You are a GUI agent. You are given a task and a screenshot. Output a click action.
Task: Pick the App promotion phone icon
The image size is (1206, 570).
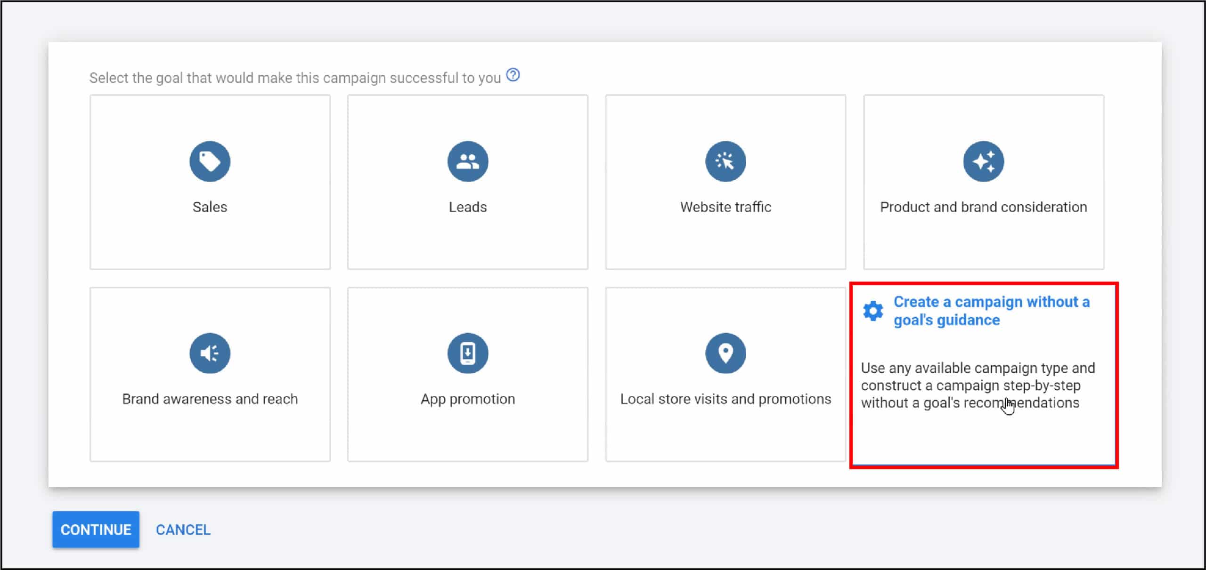point(468,353)
